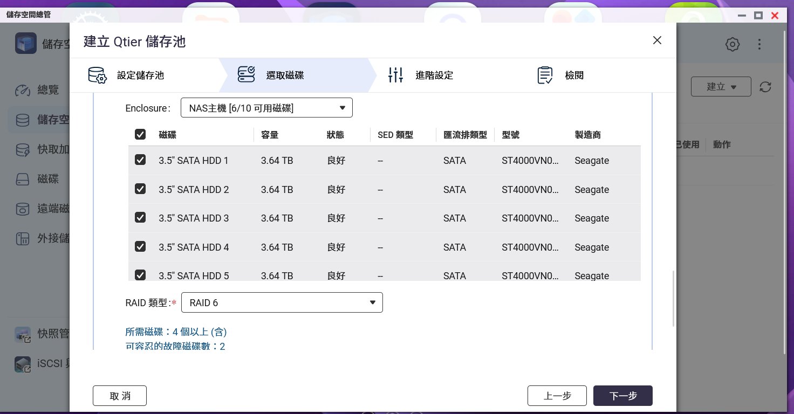Open the three-dot more options menu
794x414 pixels.
coord(759,44)
